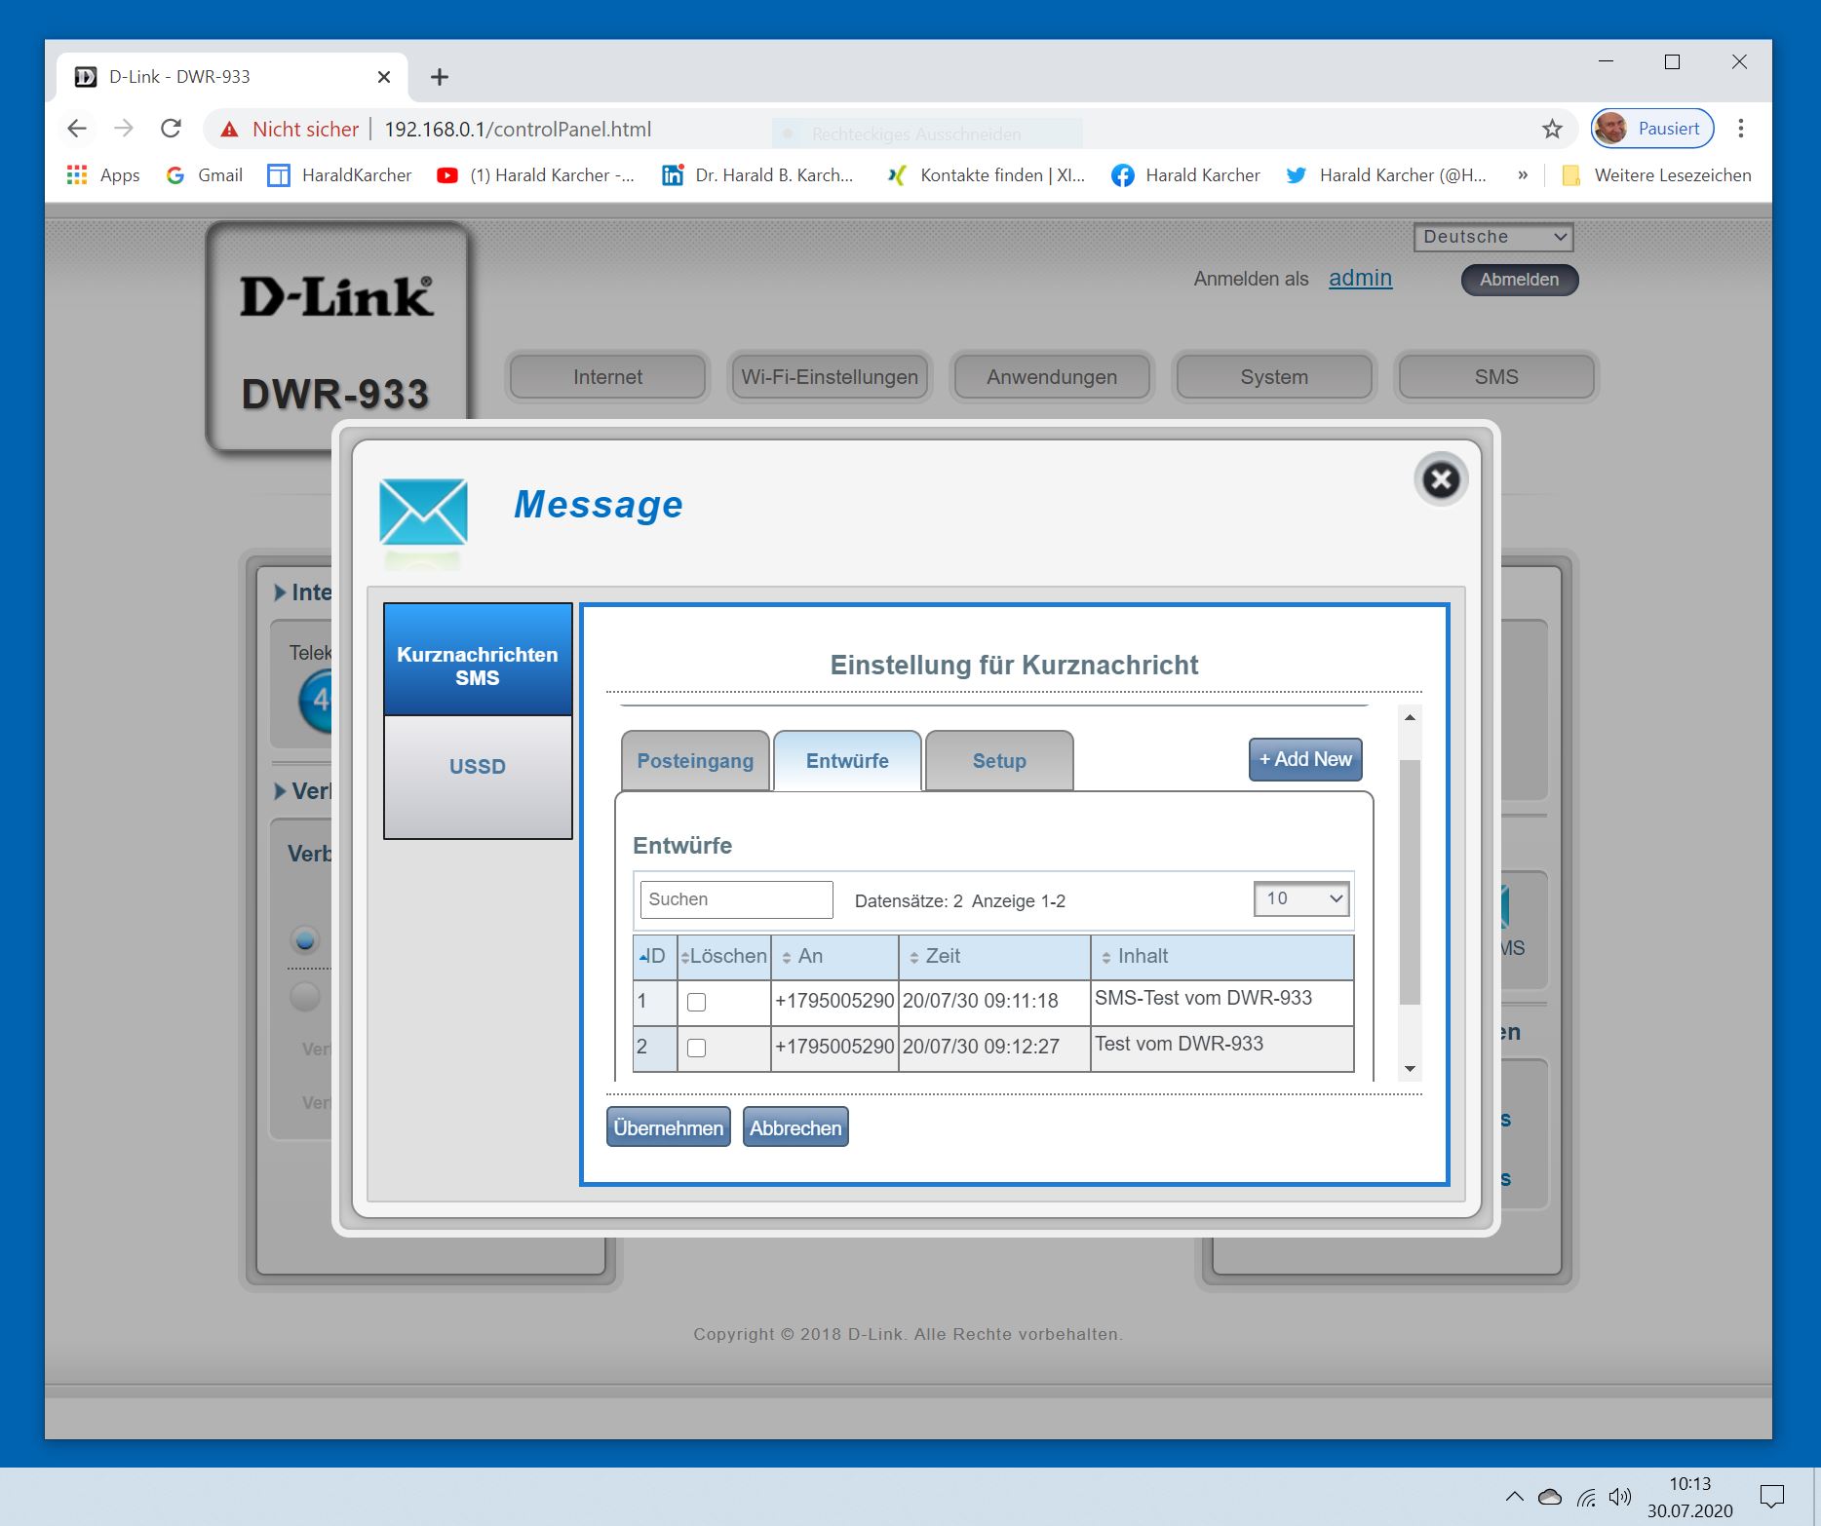
Task: Switch to the Posteingang tab
Action: click(x=695, y=761)
